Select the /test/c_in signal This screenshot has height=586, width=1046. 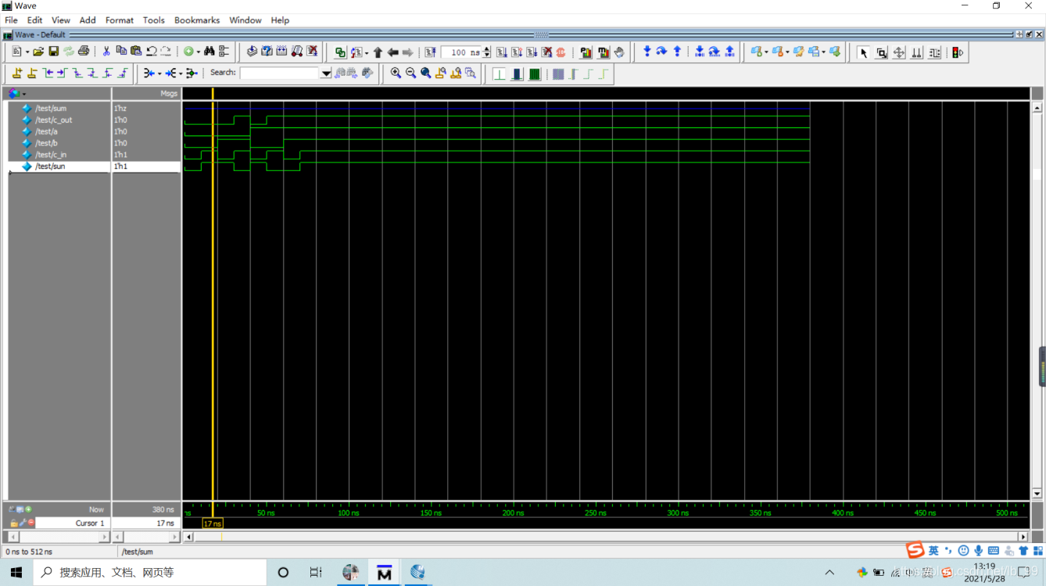51,155
